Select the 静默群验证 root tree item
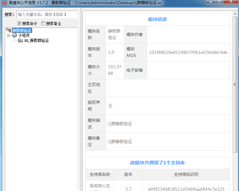 [x=22, y=30]
